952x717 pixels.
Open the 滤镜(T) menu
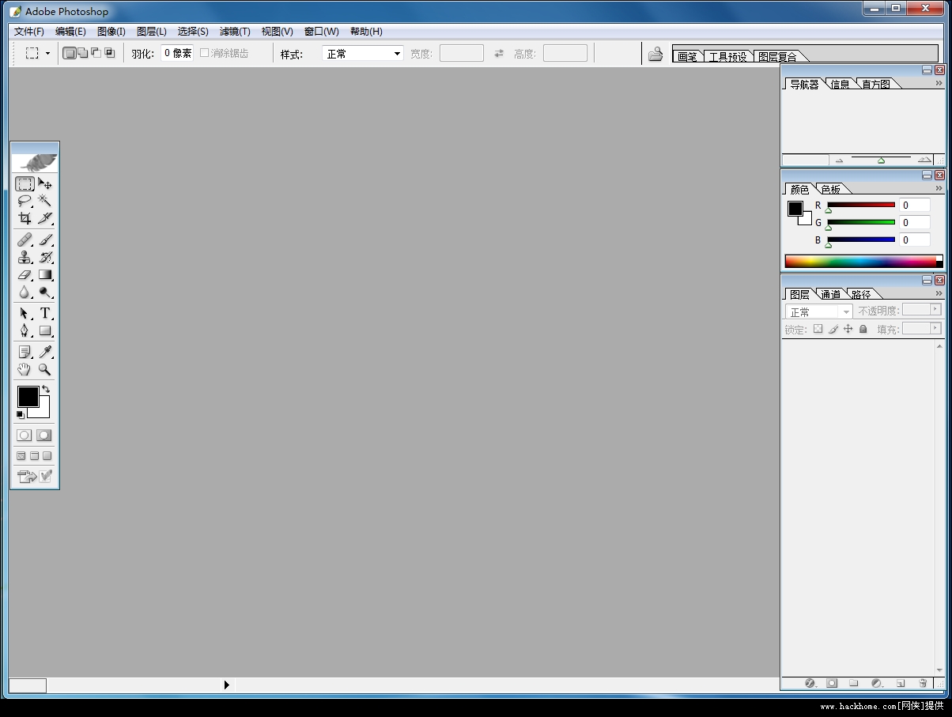(235, 32)
